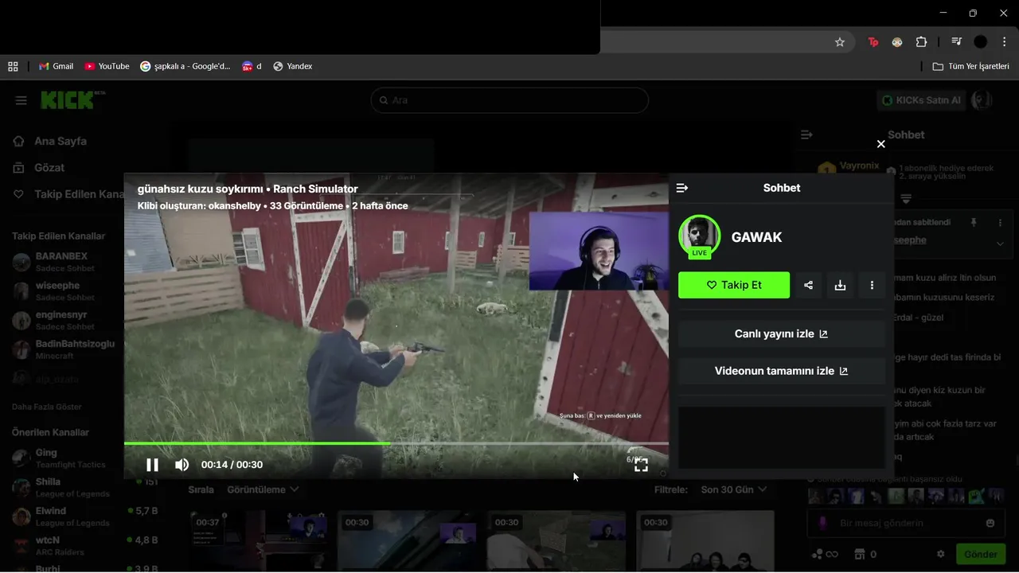Open chat settings gear
Viewport: 1019px width, 573px height.
coord(940,554)
